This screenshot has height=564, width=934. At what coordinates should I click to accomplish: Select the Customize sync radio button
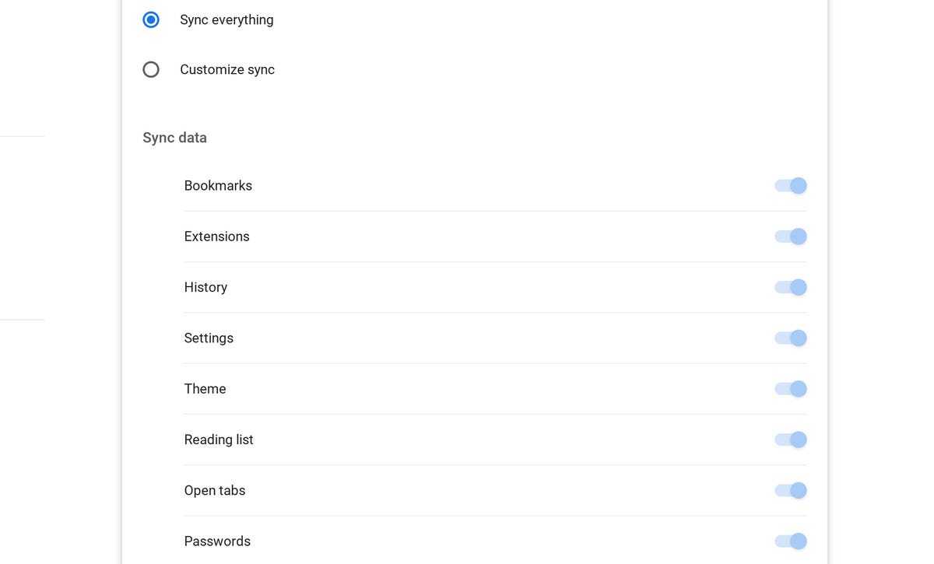click(x=151, y=70)
